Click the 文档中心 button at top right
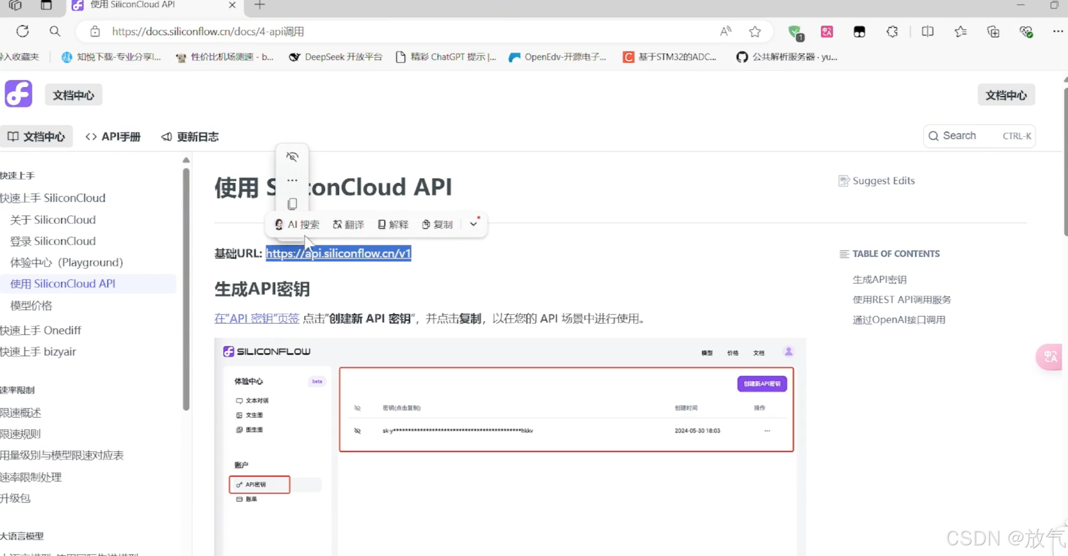Image resolution: width=1068 pixels, height=556 pixels. click(x=1006, y=95)
